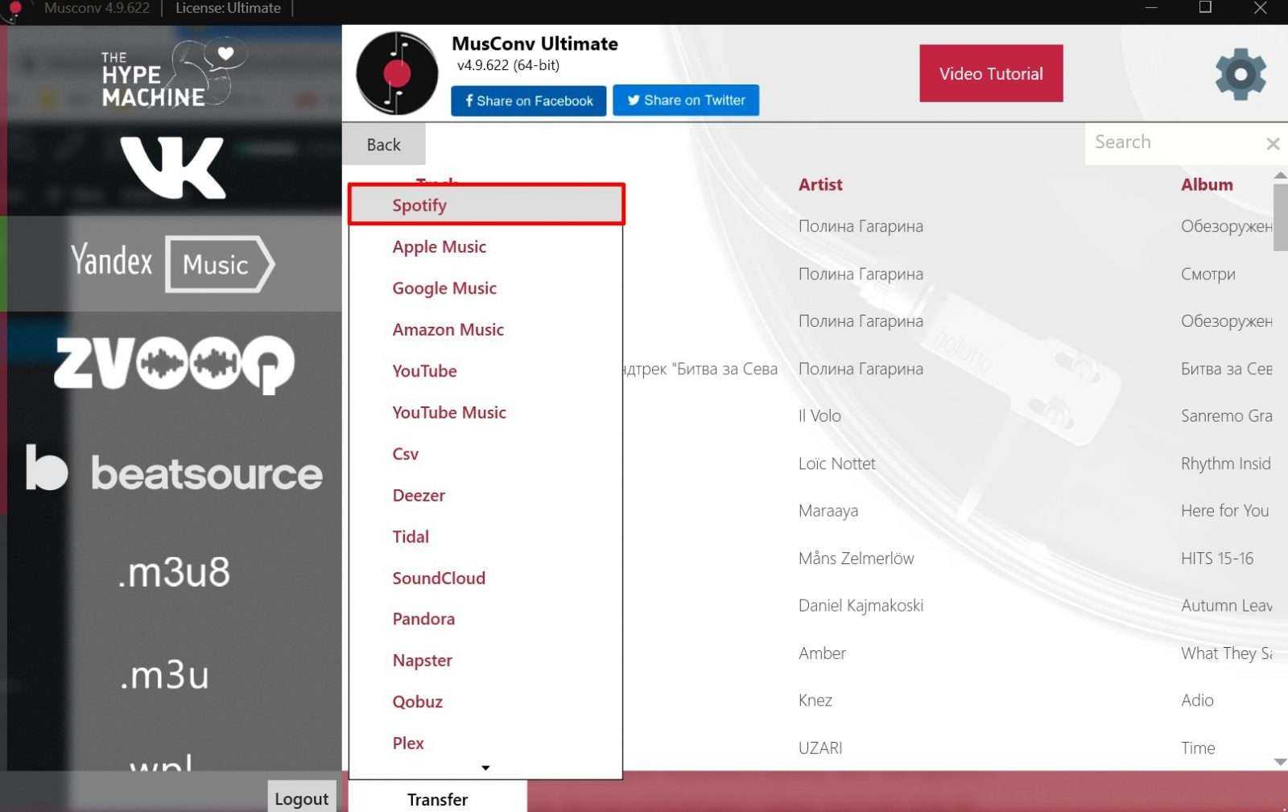Click album cell Sanremo Gra
1288x812 pixels.
[x=1226, y=416]
